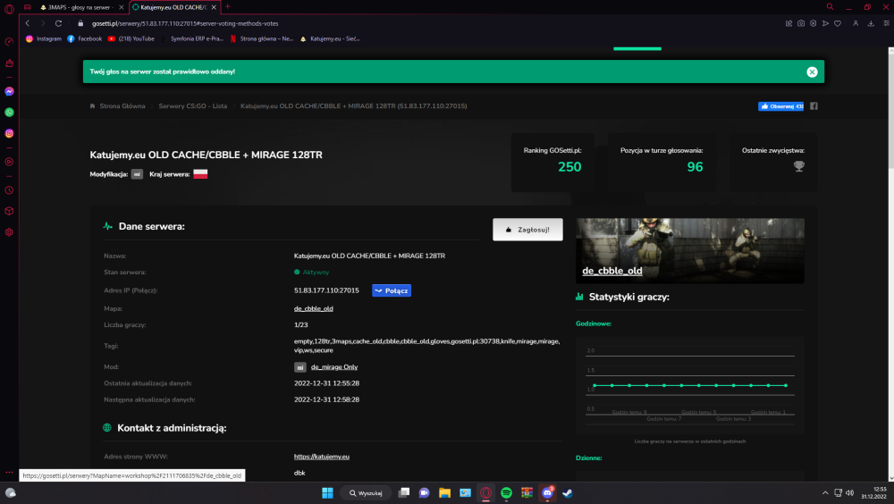
Task: Open the Easy Setup sliders icon
Action: pos(886,23)
